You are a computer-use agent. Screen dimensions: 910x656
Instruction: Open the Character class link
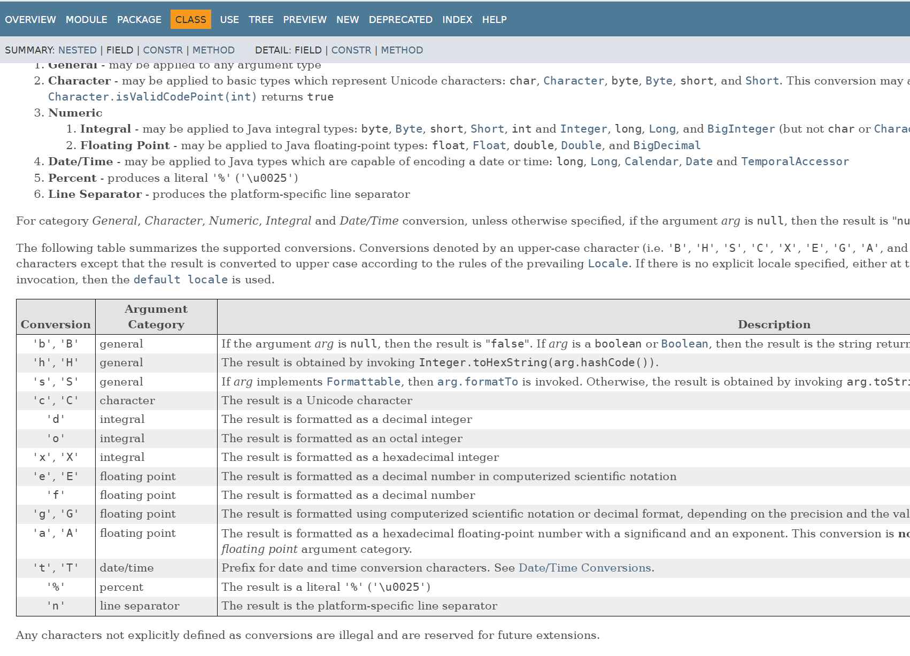coord(574,81)
